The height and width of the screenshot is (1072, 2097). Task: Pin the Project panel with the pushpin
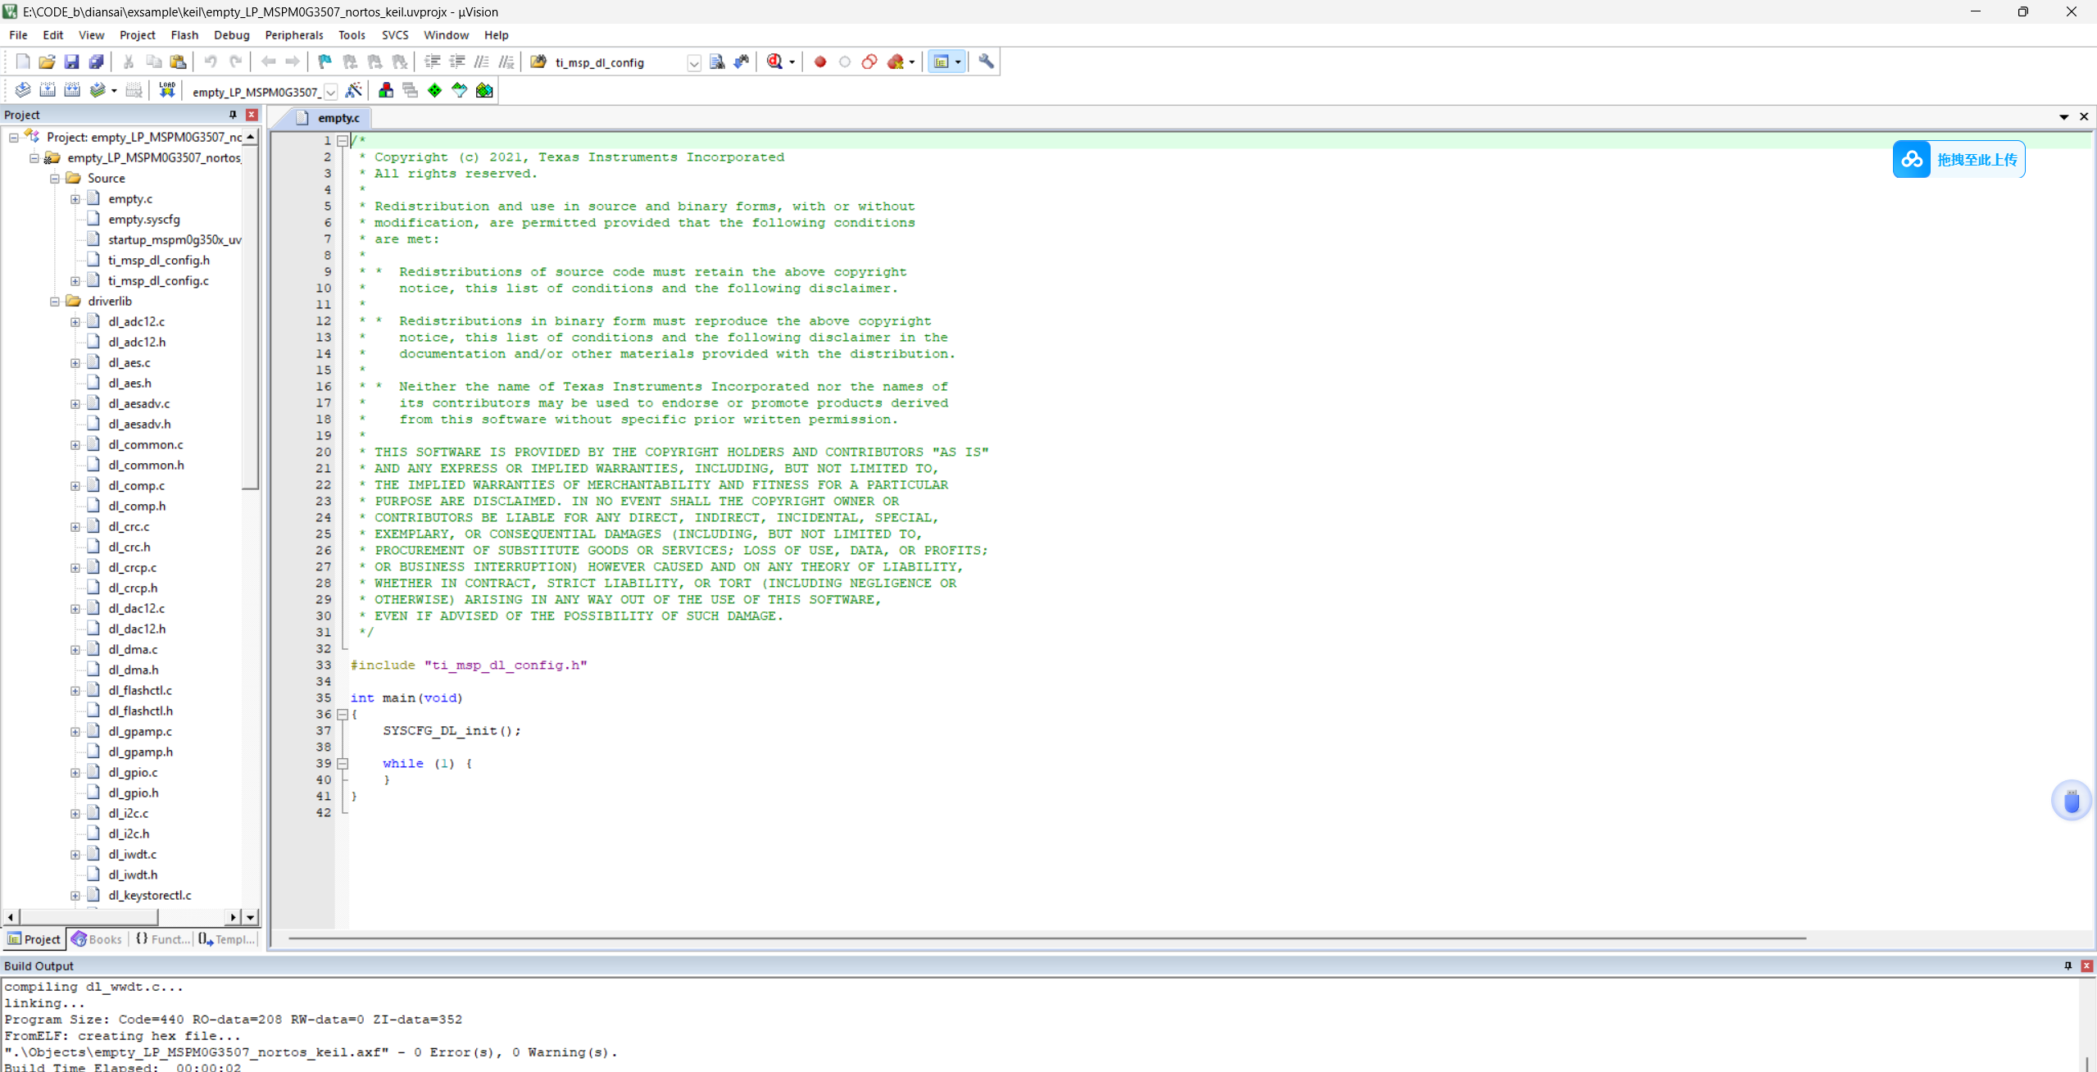tap(233, 115)
